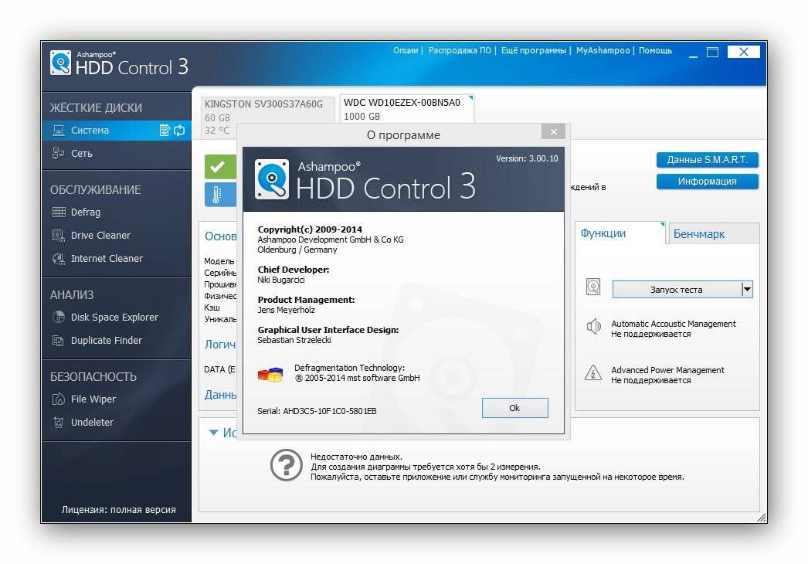
Task: Click the Drive Cleaner sidebar icon
Action: click(59, 235)
